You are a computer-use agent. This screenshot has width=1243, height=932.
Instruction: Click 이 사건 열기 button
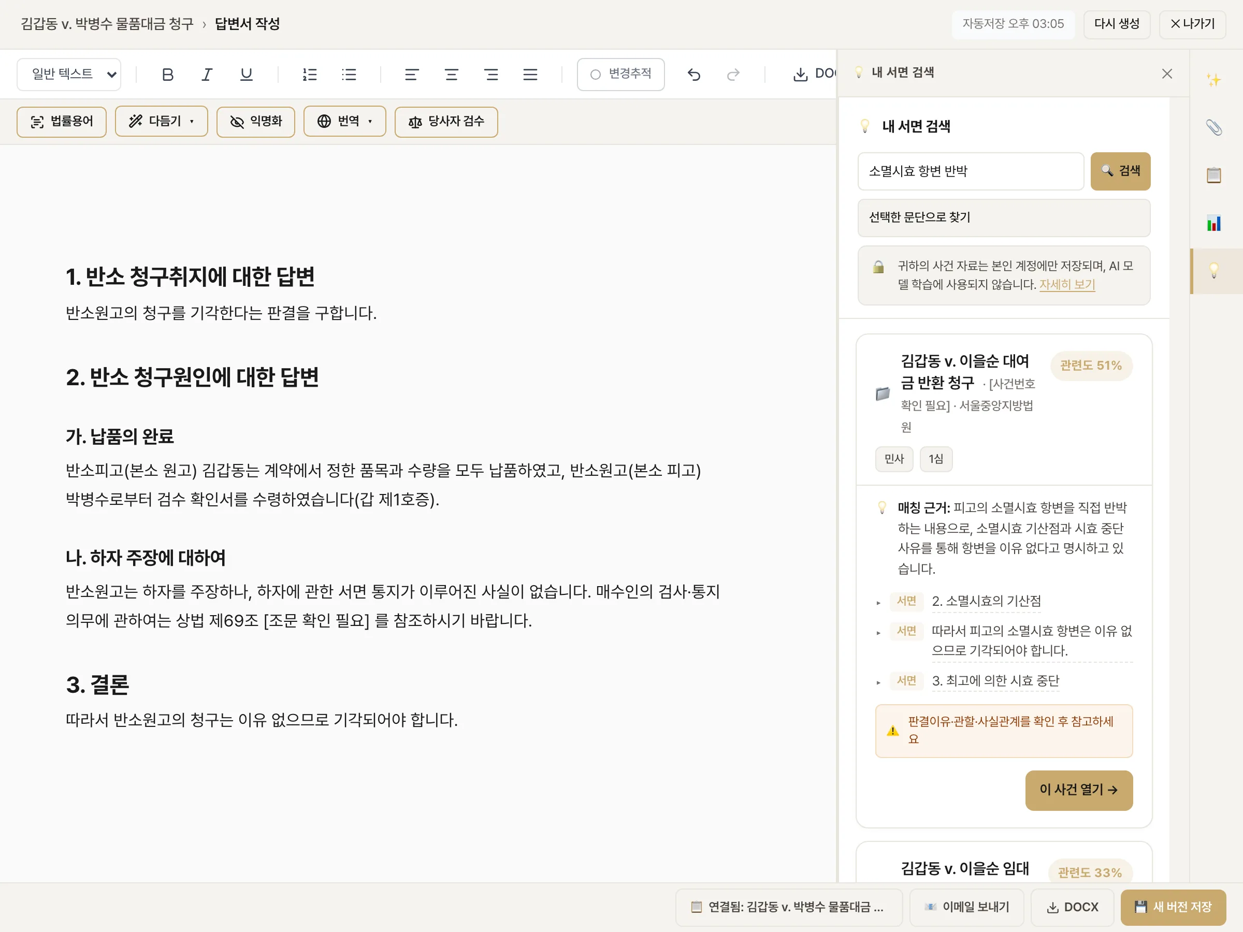coord(1078,790)
